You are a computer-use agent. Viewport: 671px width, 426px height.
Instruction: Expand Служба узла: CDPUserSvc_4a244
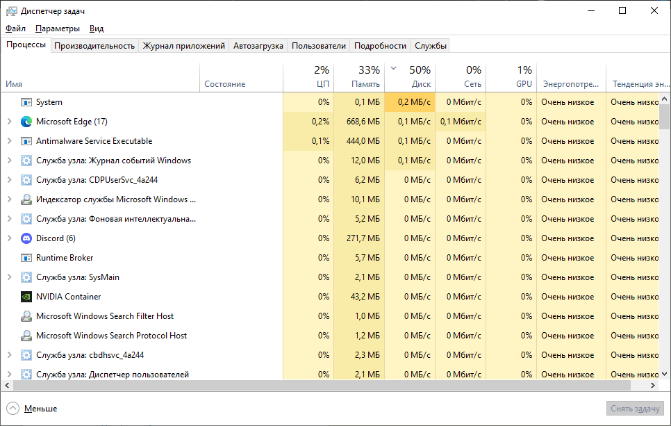click(x=10, y=180)
